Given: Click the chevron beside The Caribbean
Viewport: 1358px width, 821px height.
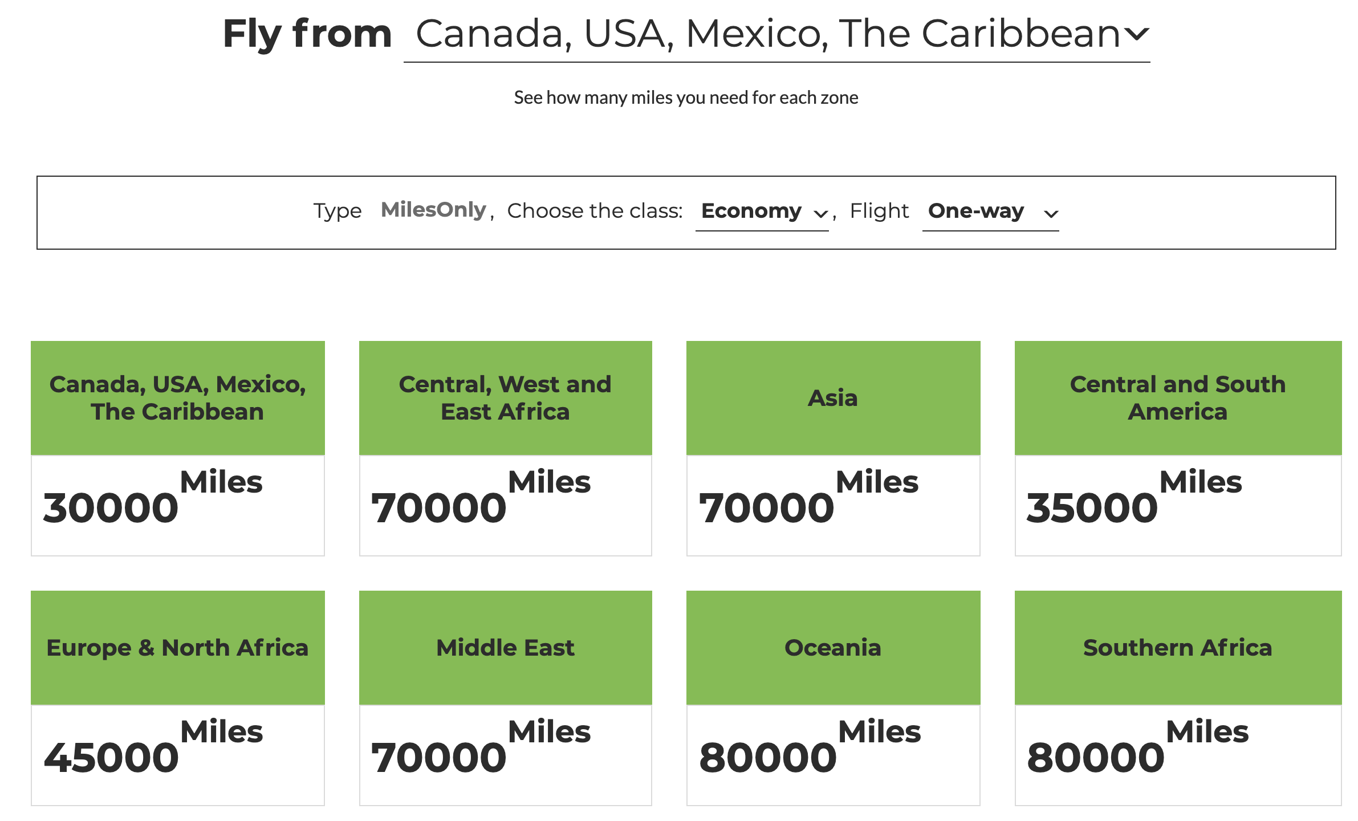Looking at the screenshot, I should [1136, 35].
